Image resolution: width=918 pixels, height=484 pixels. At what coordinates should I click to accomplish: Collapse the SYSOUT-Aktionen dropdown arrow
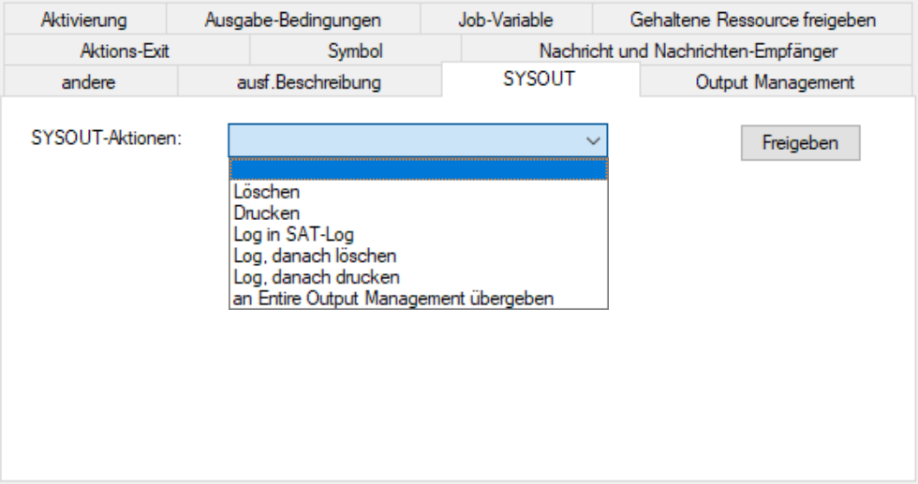592,140
